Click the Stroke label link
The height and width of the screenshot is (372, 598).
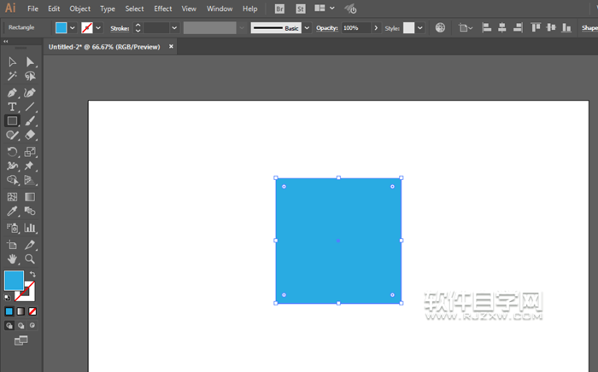[x=119, y=27]
